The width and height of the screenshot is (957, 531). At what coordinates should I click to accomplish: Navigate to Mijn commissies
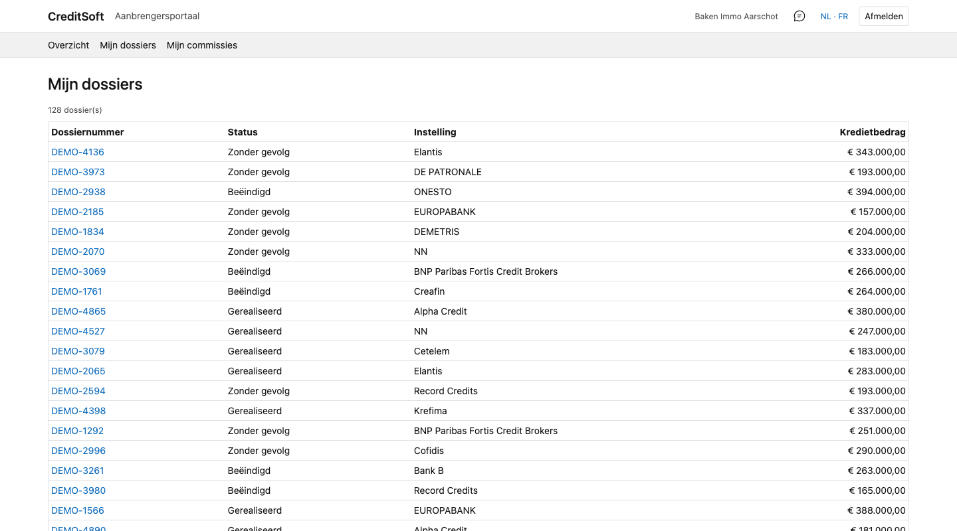coord(202,45)
